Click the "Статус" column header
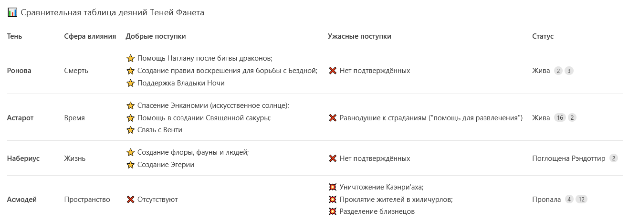Screen dimensions: 639x221 543,36
